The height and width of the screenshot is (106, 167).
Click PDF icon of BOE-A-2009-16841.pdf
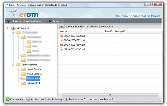61,49
